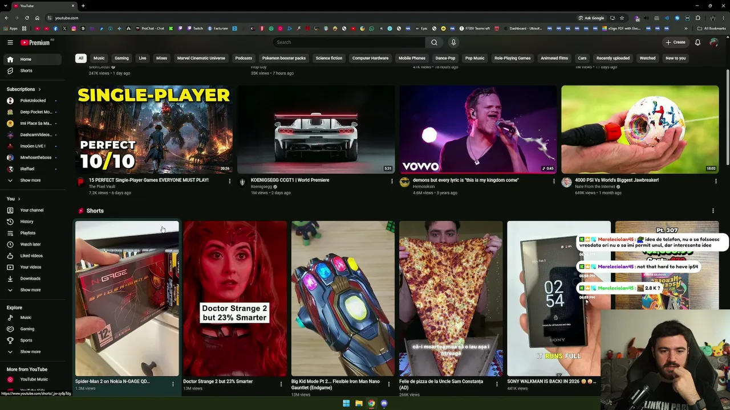Image resolution: width=730 pixels, height=410 pixels.
Task: Open All Bookmarks folder
Action: [711, 28]
